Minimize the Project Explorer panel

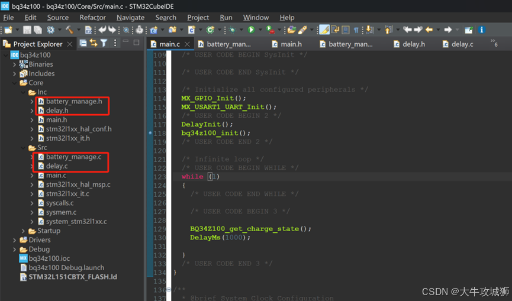click(125, 42)
